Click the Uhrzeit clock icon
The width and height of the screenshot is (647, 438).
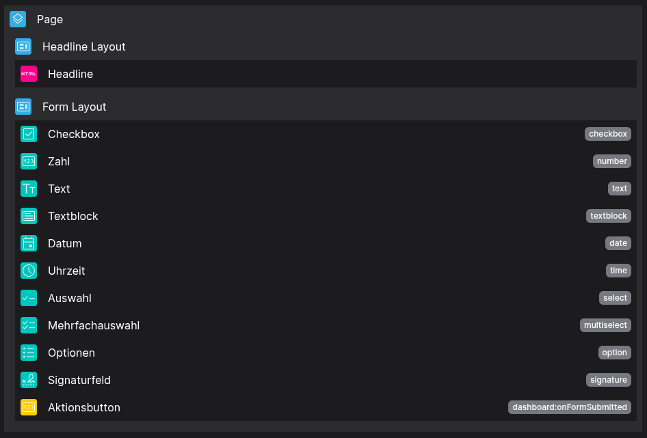(x=29, y=271)
